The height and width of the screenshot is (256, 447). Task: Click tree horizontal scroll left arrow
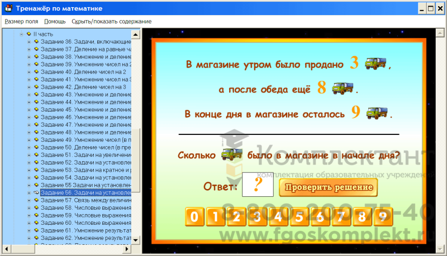click(7, 249)
